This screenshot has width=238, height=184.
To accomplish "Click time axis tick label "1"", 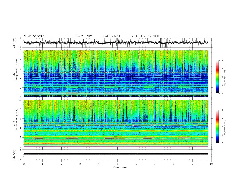I will 42,164.
